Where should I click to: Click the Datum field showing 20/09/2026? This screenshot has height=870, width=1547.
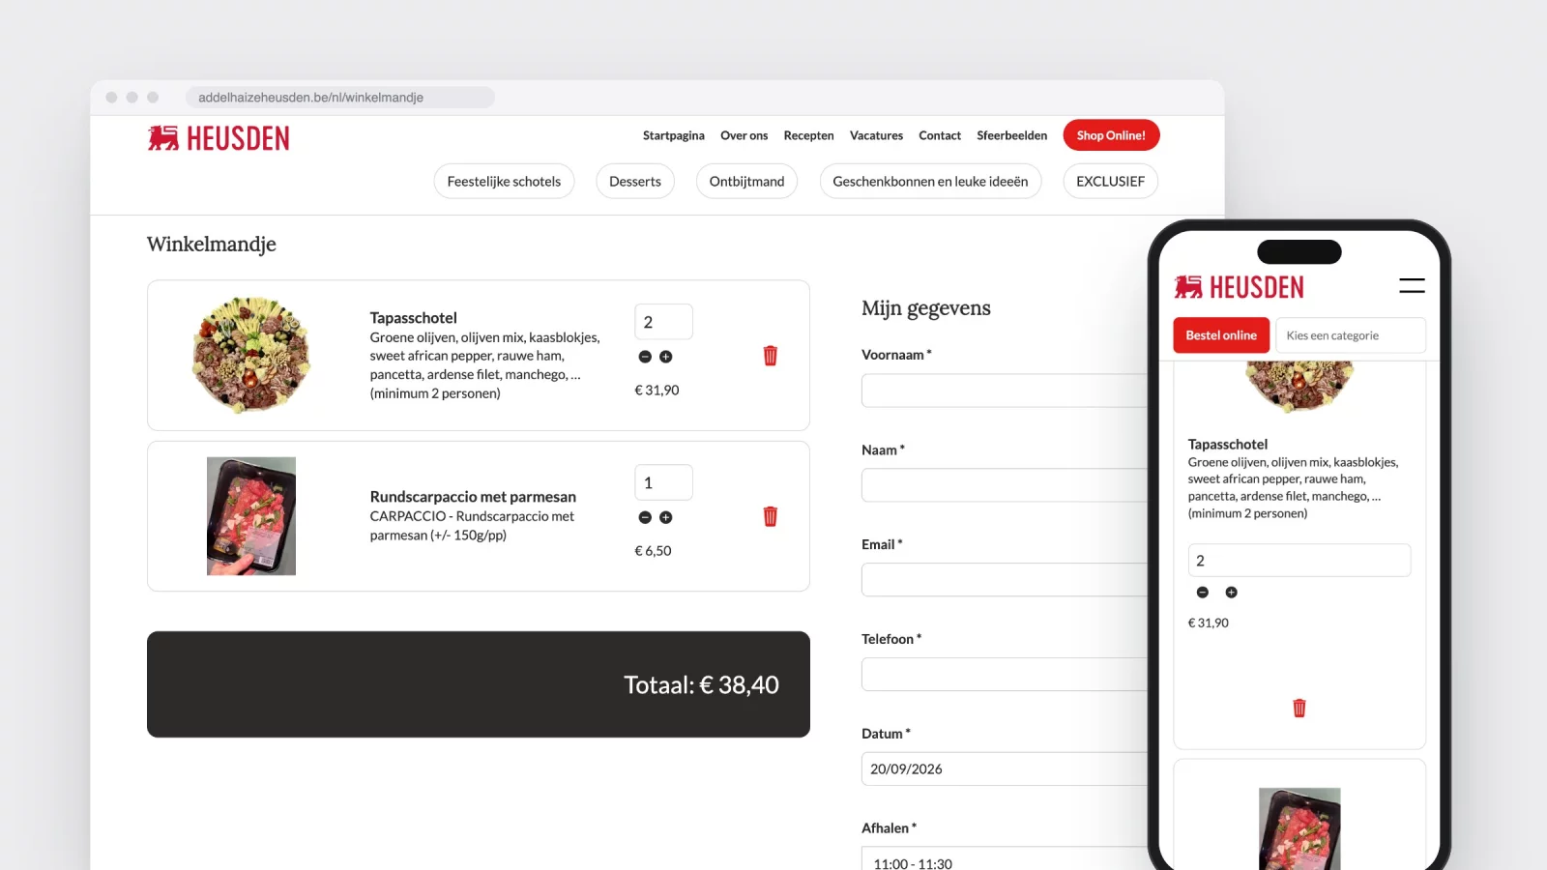point(1004,768)
